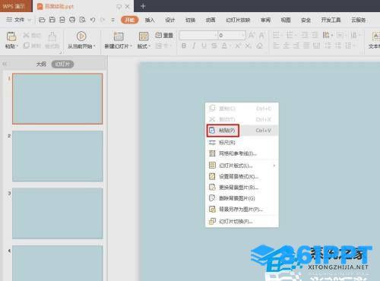This screenshot has height=281, width=380.
Task: Expand the 从当前开始 dropdown arrow
Action: (94, 46)
